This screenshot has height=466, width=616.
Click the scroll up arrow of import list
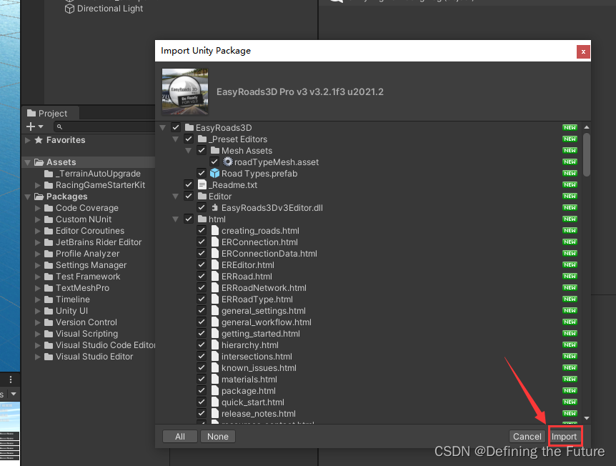coord(587,127)
